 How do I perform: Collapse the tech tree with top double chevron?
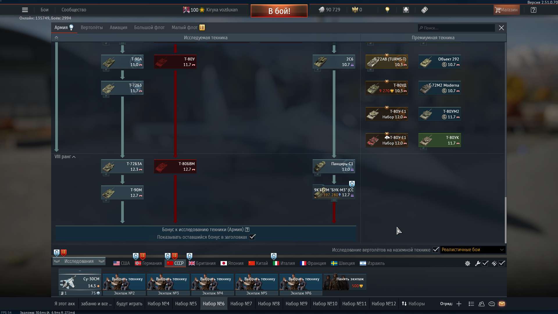tap(56, 38)
